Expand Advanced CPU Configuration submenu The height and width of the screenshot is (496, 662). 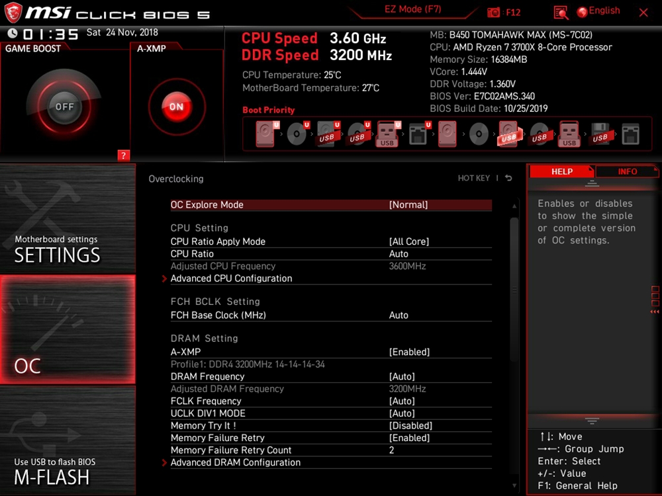pos(231,278)
